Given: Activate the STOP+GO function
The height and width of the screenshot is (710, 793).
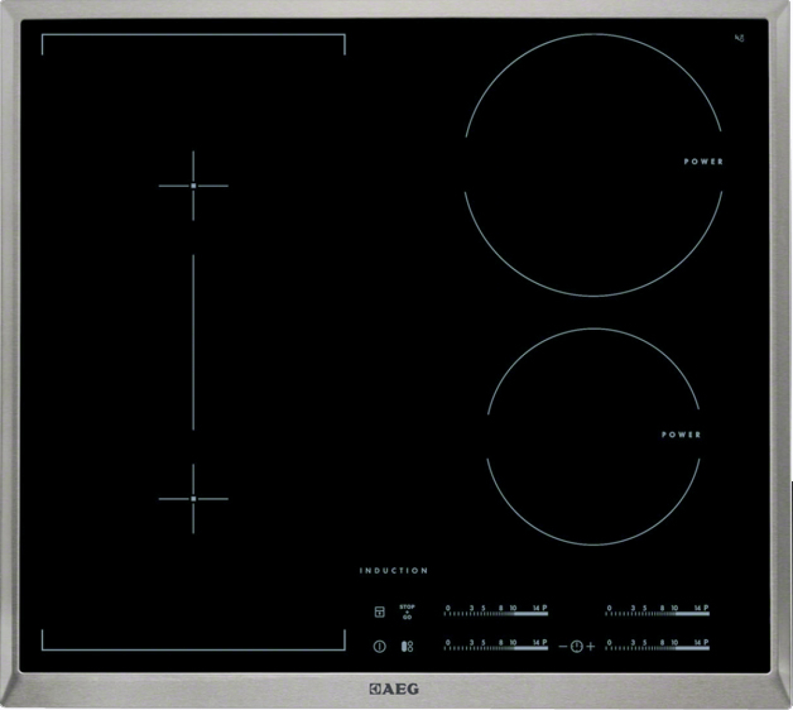Looking at the screenshot, I should tap(407, 611).
